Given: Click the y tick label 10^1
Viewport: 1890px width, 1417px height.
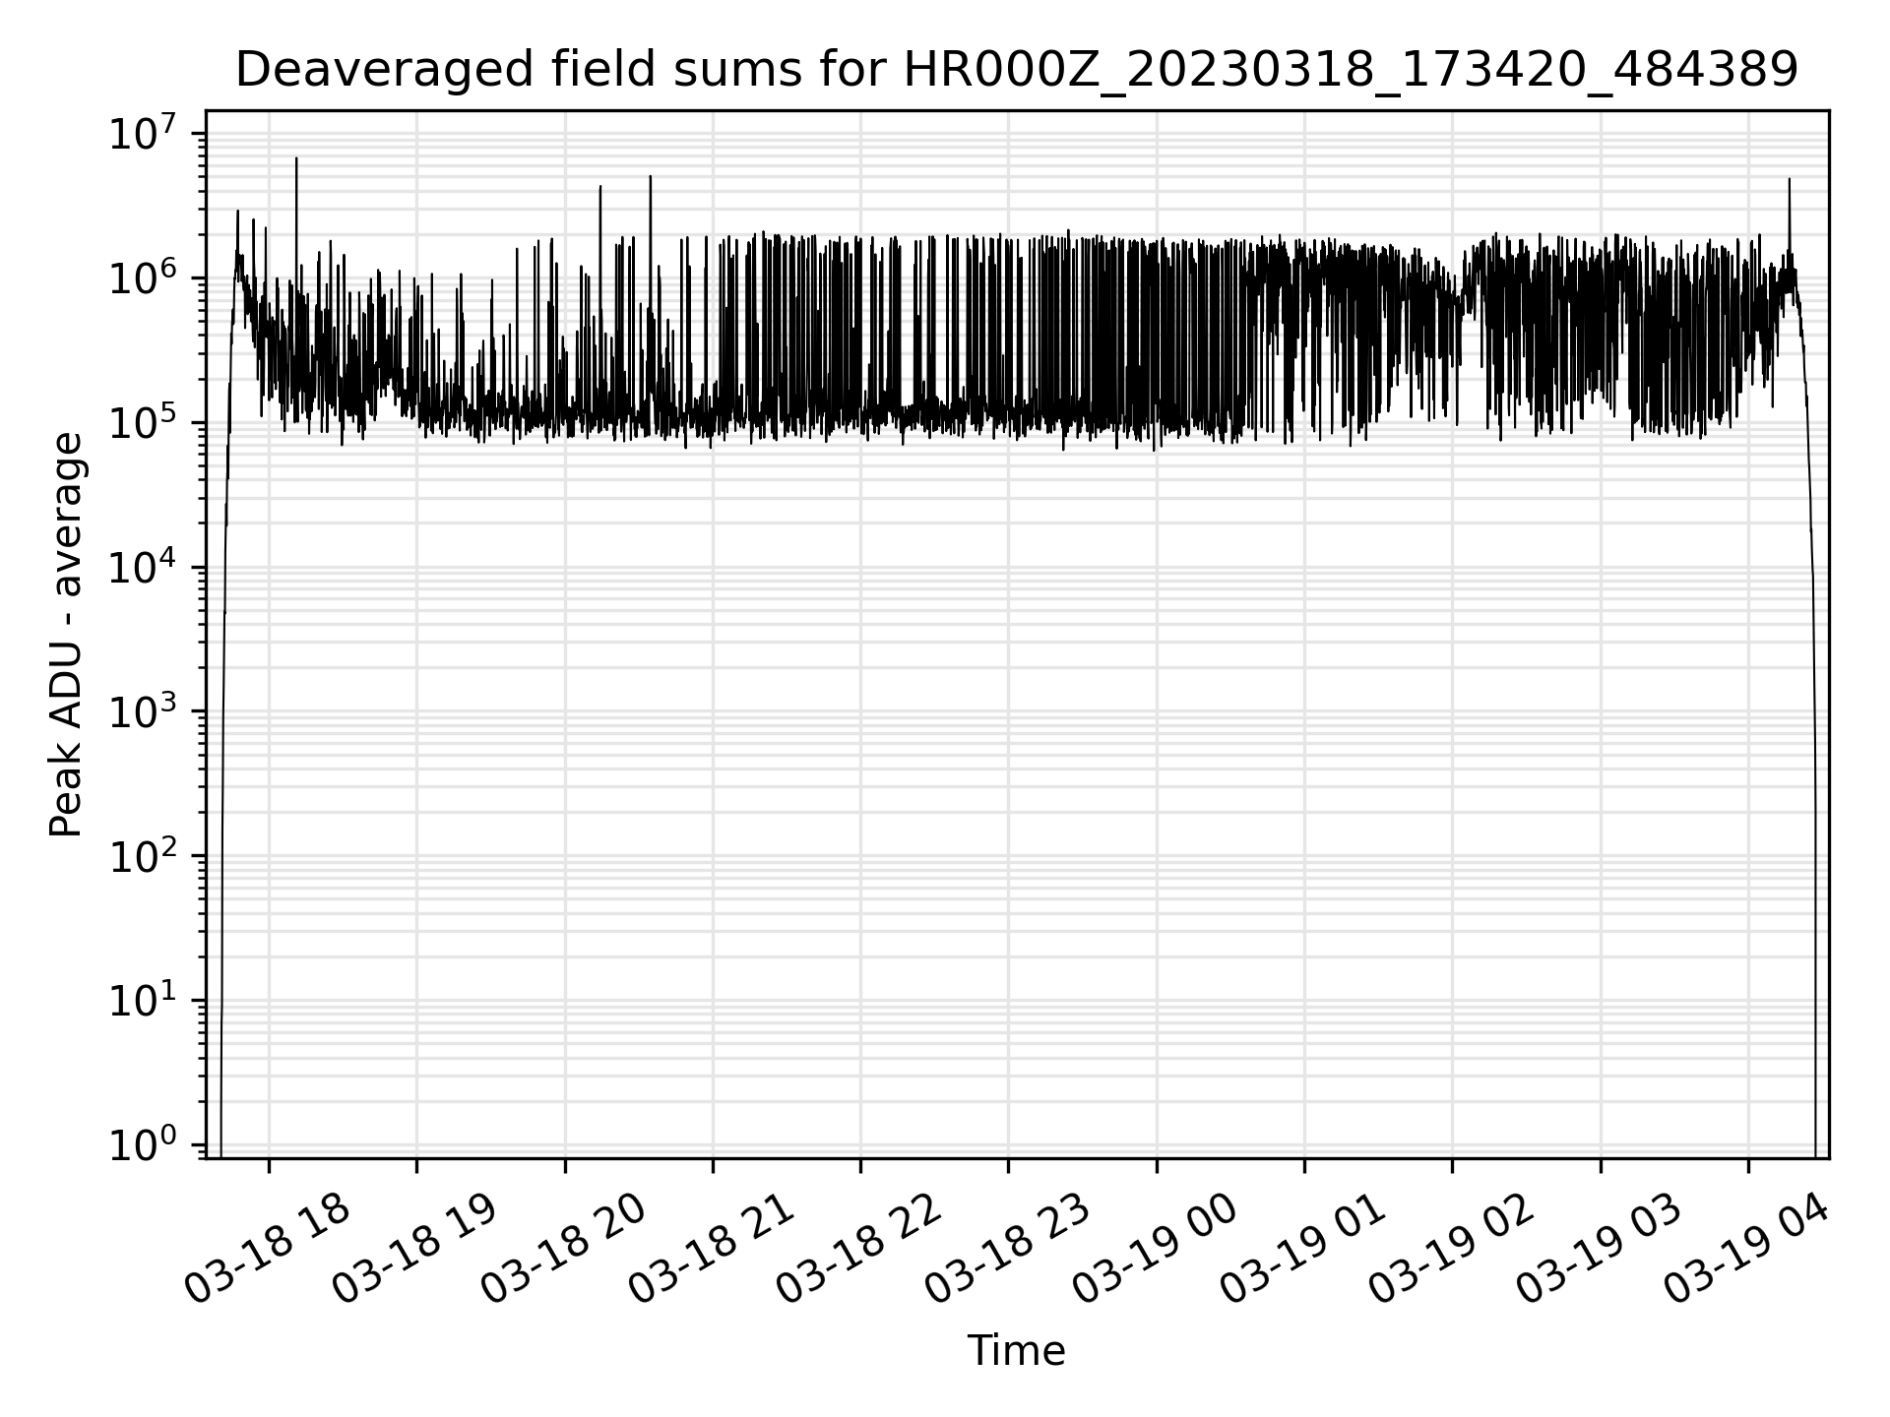Looking at the screenshot, I should pos(141,1000).
